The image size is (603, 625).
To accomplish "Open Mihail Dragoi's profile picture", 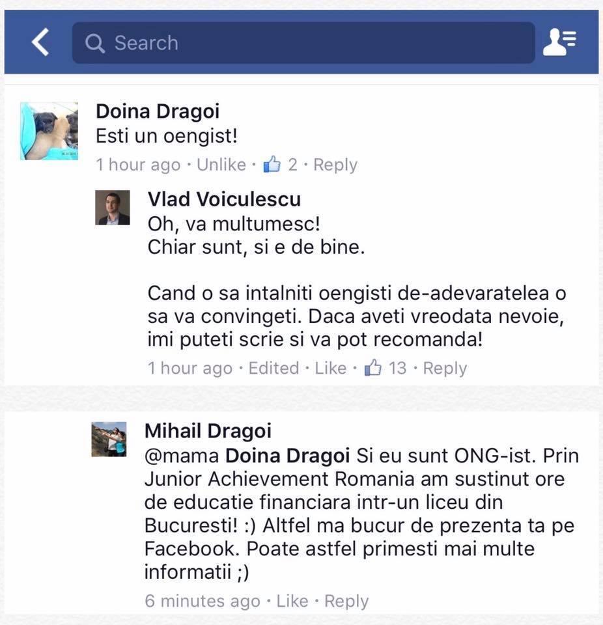I will click(109, 439).
